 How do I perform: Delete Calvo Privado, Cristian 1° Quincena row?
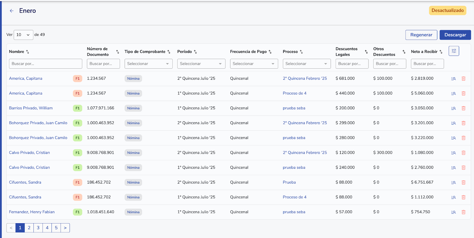coord(463,168)
